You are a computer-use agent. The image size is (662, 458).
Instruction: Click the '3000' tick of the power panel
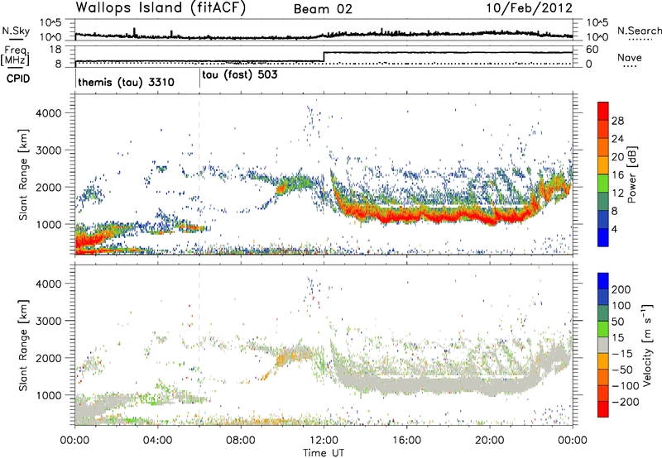click(48, 150)
